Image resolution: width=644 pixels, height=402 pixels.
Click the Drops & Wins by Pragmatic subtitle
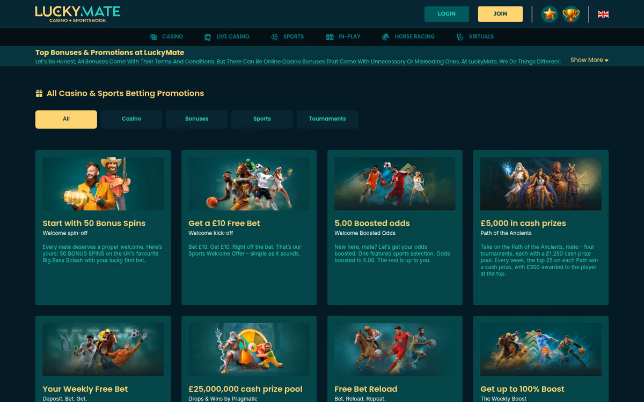[x=223, y=399]
